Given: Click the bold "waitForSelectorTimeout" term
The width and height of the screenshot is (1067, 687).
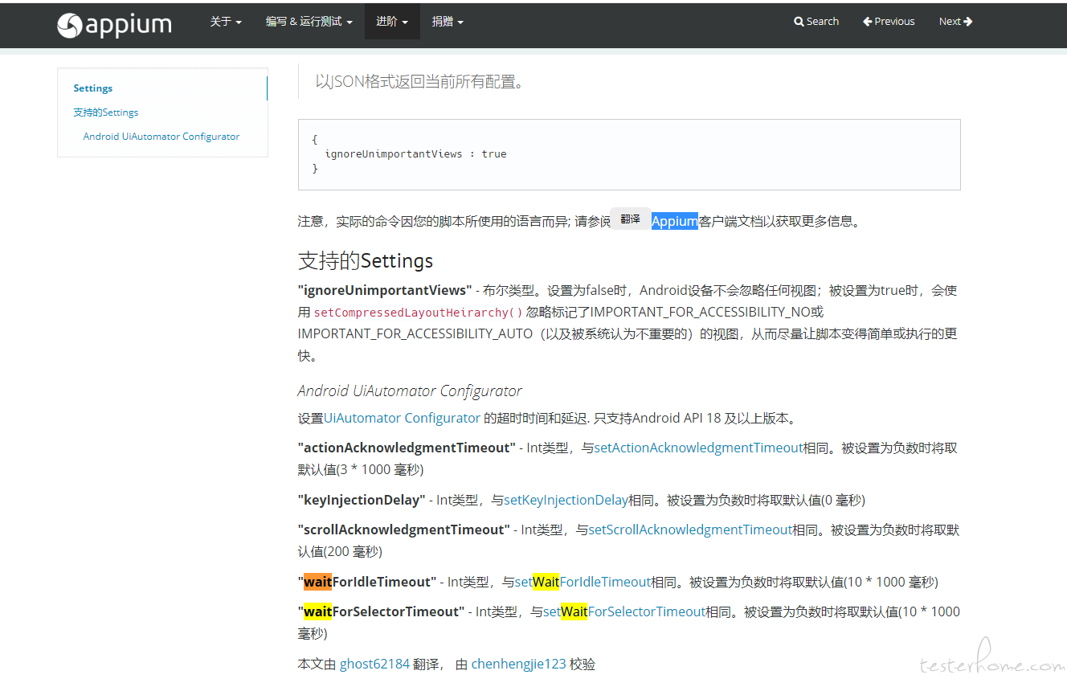Looking at the screenshot, I should [382, 611].
